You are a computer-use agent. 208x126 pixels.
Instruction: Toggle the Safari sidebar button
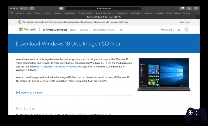click(x=32, y=8)
